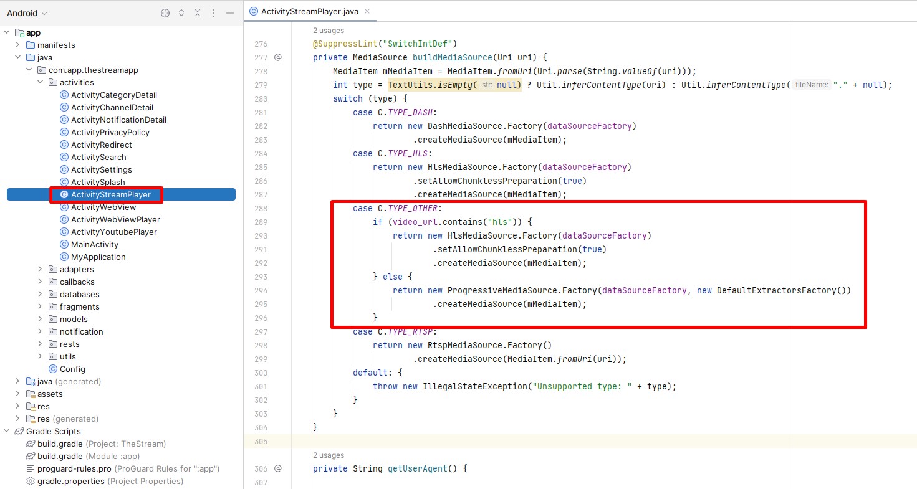
Task: Select ActivityStreamPlayer class in tree
Action: (111, 194)
